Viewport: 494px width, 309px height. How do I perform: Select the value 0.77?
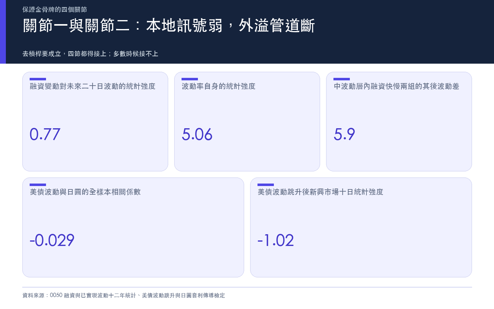click(45, 134)
